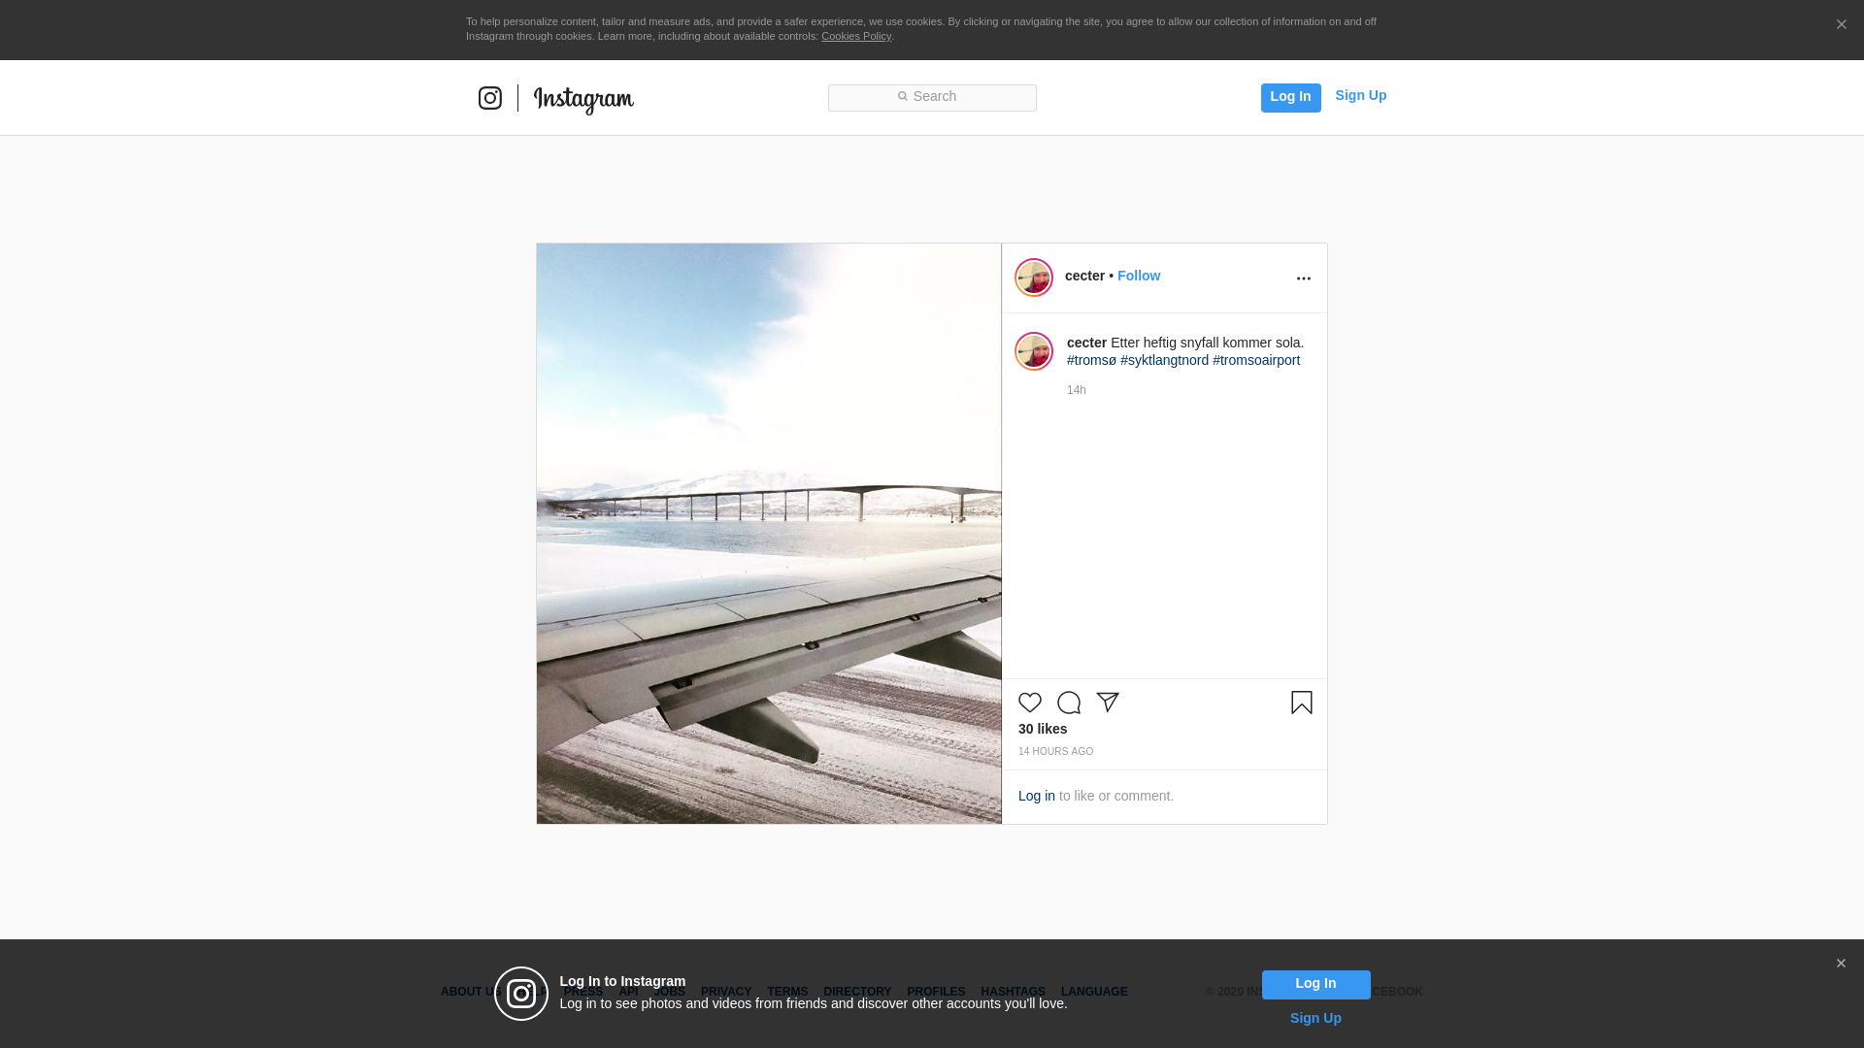Click the Instagram camera logo in header
This screenshot has width=1864, height=1048.
[x=490, y=98]
